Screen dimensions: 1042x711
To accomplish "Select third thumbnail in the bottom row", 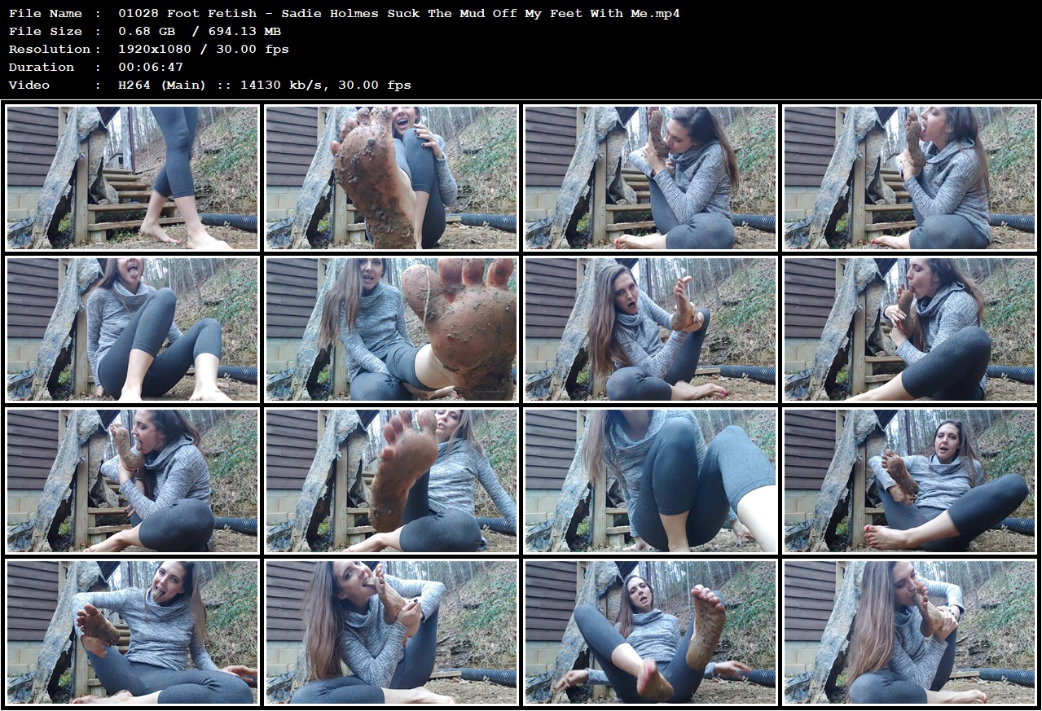I will (x=651, y=632).
